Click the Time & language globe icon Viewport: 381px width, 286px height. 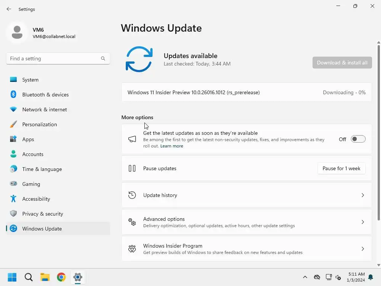tap(13, 169)
